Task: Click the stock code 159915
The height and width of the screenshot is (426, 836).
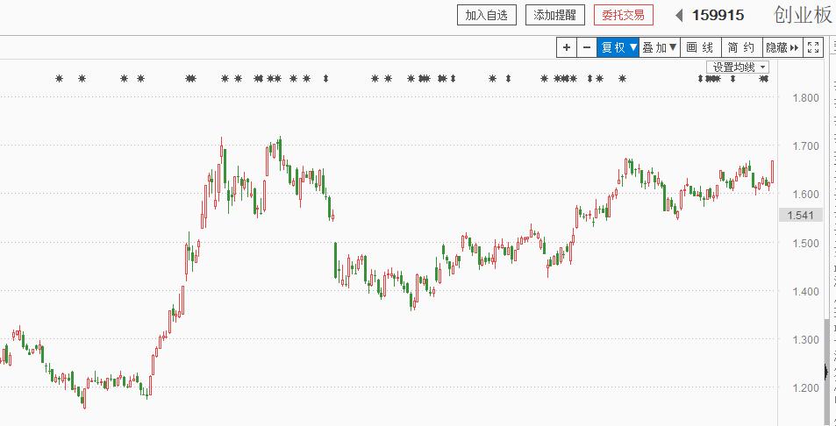Action: 718,15
